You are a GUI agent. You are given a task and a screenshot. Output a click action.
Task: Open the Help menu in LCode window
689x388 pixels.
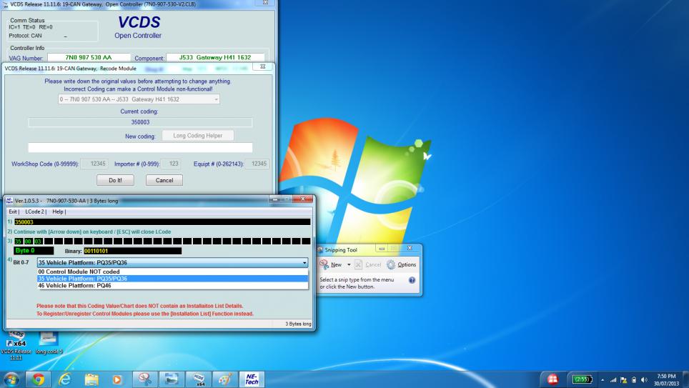coord(59,212)
